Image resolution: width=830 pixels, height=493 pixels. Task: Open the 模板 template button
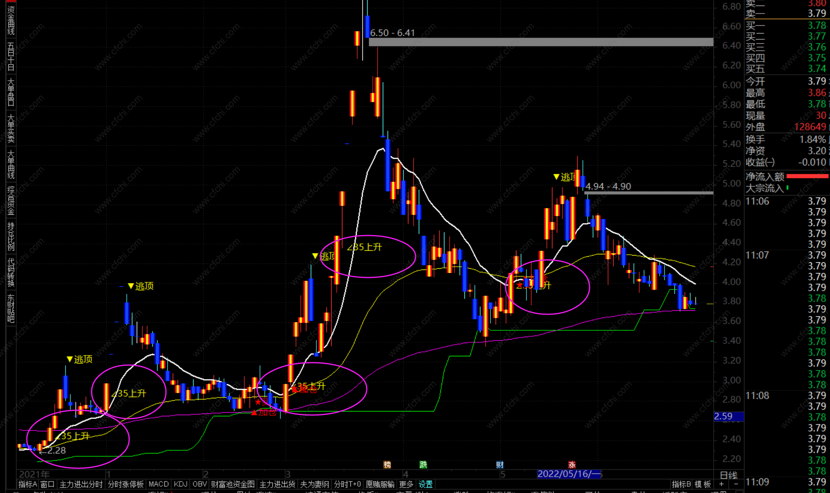tap(702, 484)
